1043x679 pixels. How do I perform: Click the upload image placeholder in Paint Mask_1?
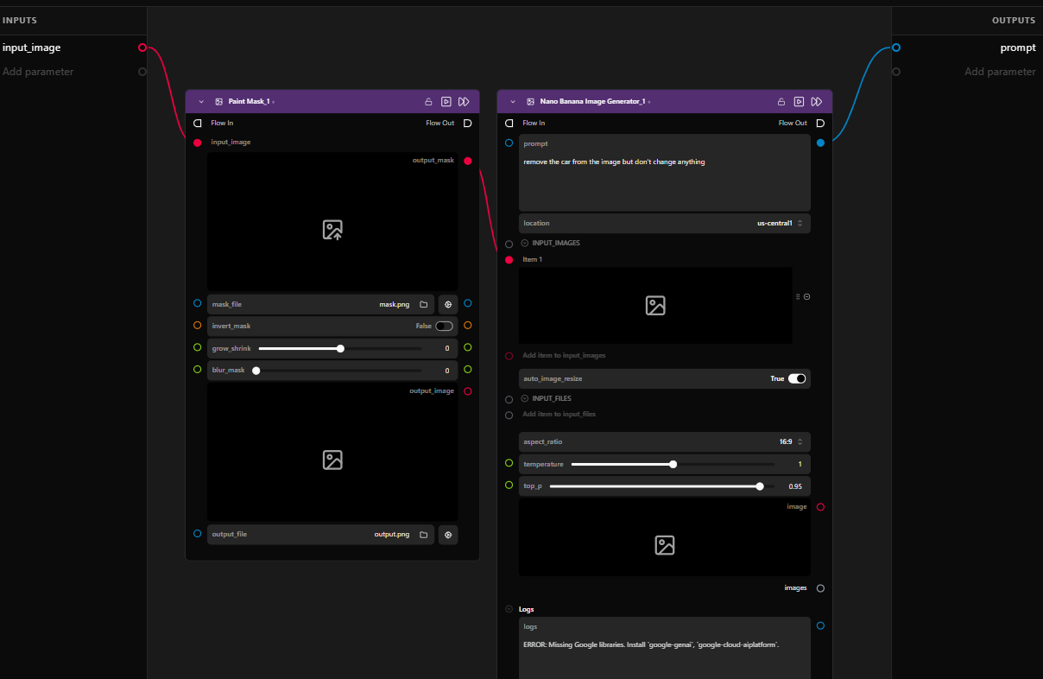[x=332, y=230]
